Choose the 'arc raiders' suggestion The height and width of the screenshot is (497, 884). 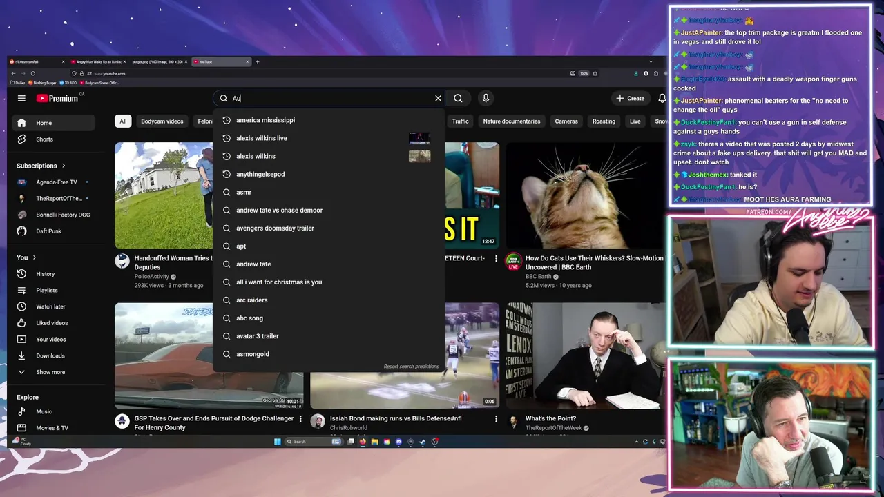tap(328, 300)
